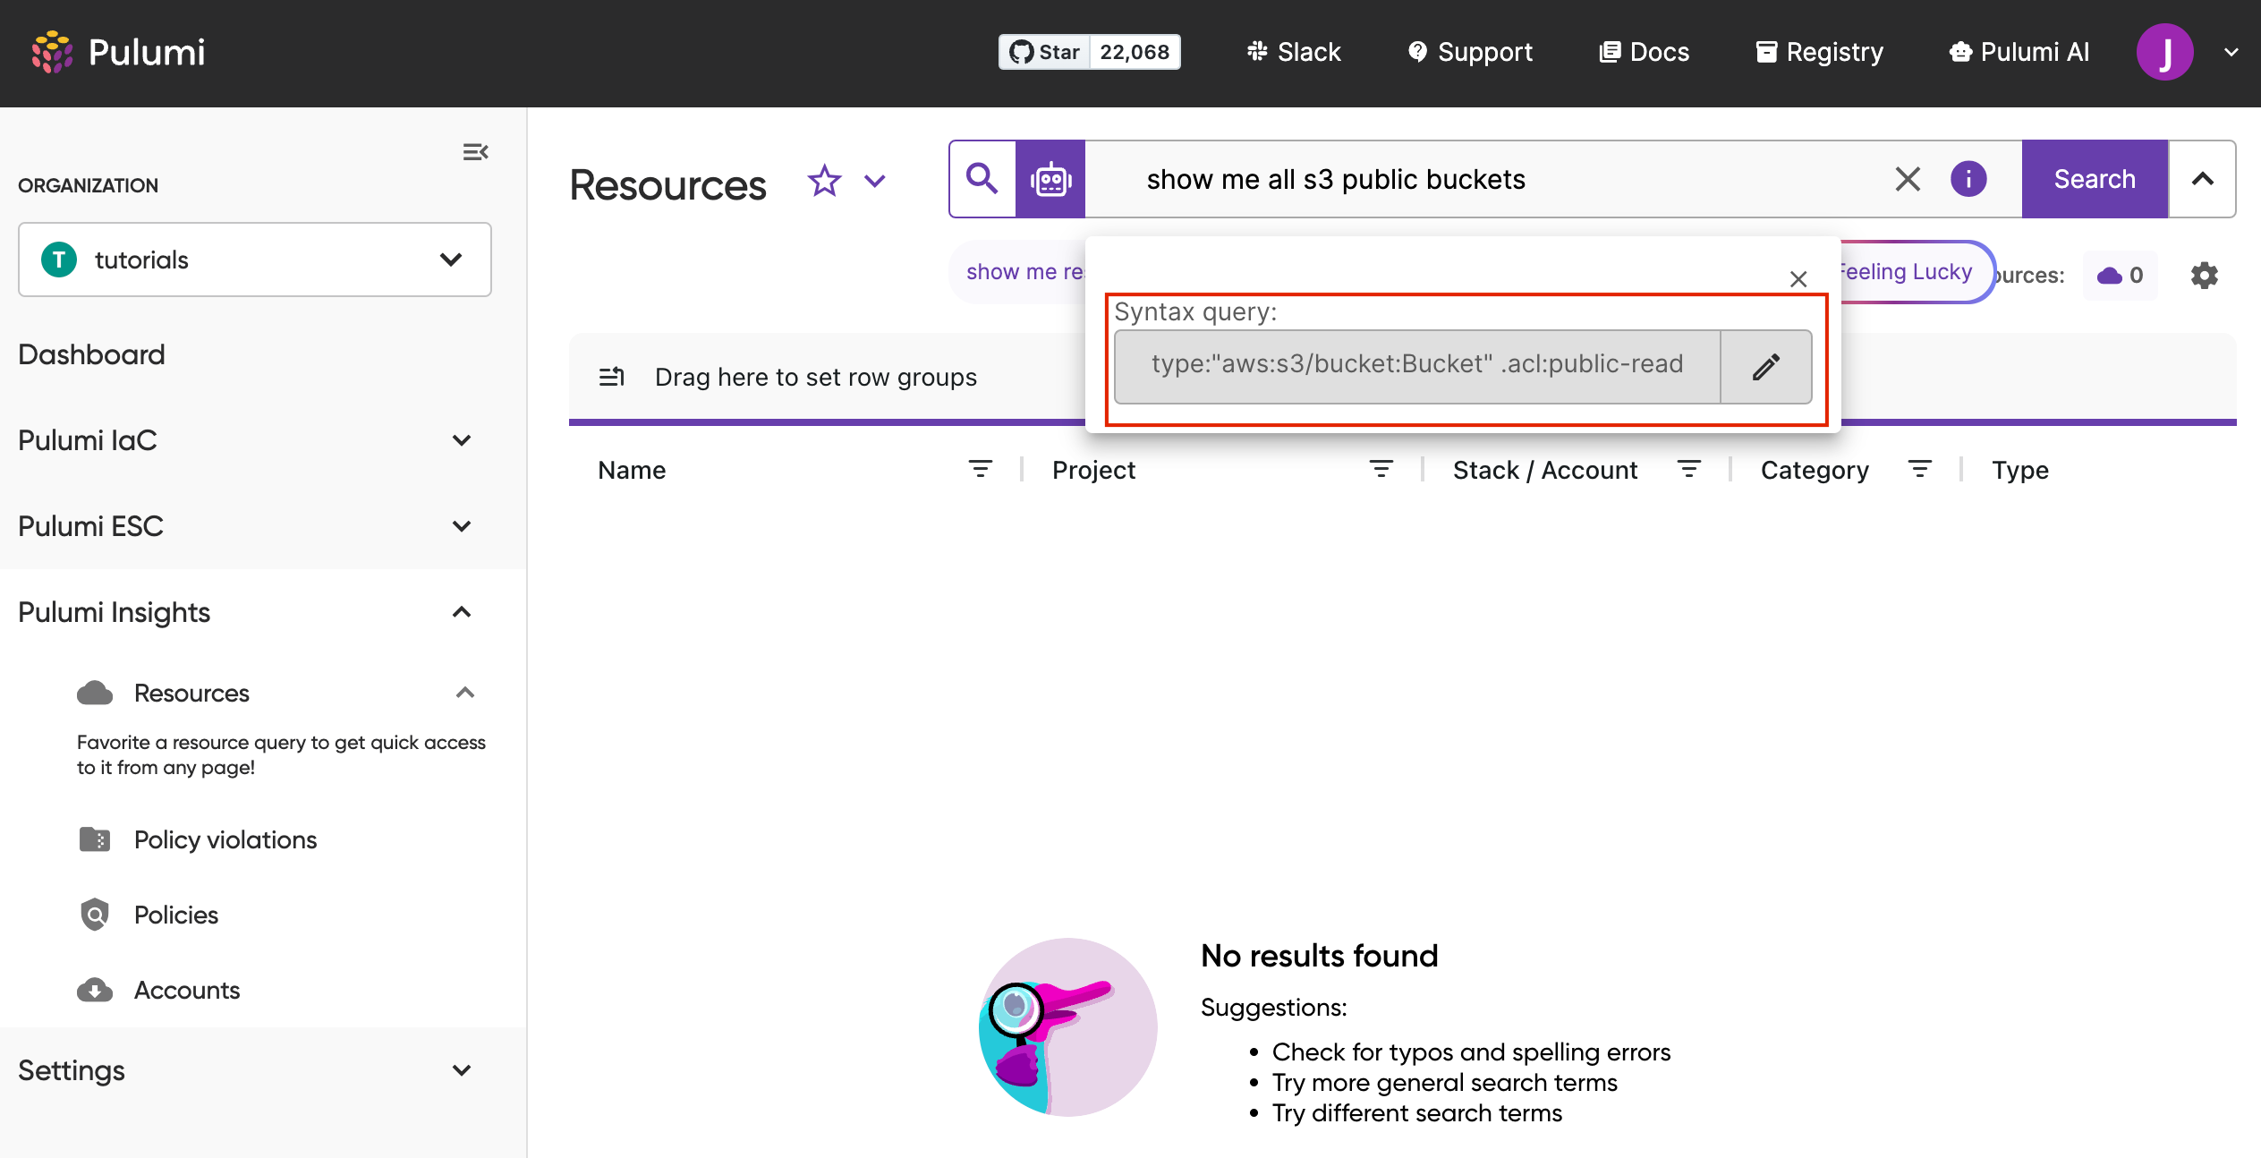
Task: Collapse the left navigation sidebar
Action: tap(475, 152)
